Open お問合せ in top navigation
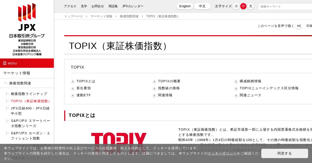312x163 pixels. point(98,6)
